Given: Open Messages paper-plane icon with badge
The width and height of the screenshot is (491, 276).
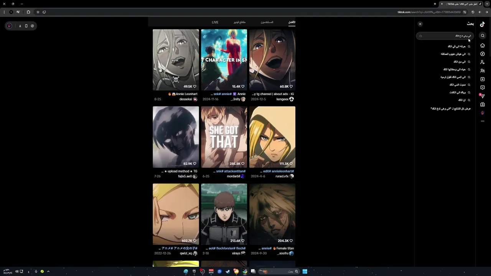Looking at the screenshot, I should (x=482, y=96).
